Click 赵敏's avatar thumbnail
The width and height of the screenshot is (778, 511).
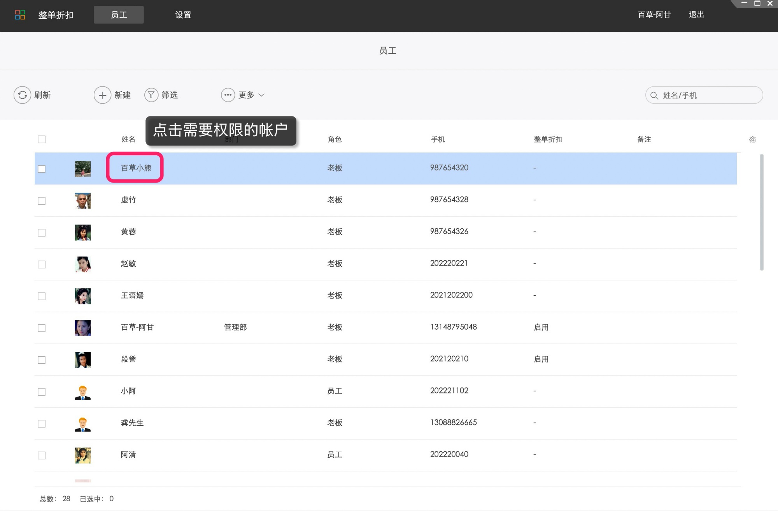(82, 264)
